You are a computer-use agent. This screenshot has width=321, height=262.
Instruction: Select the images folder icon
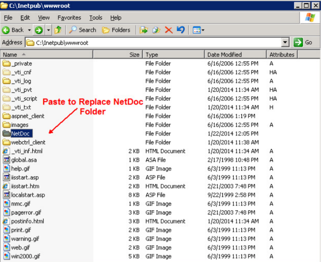click(6, 125)
